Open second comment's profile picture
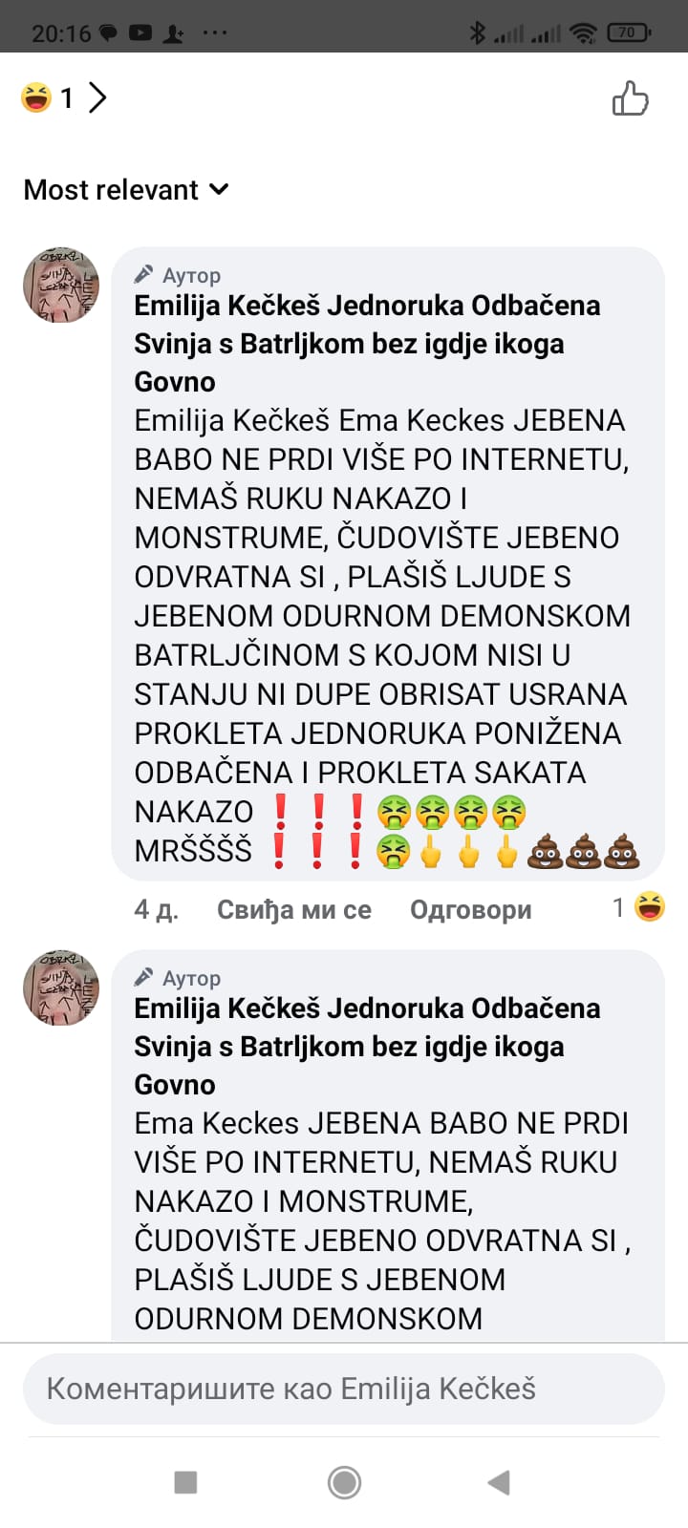The image size is (688, 1528). pyautogui.click(x=61, y=987)
